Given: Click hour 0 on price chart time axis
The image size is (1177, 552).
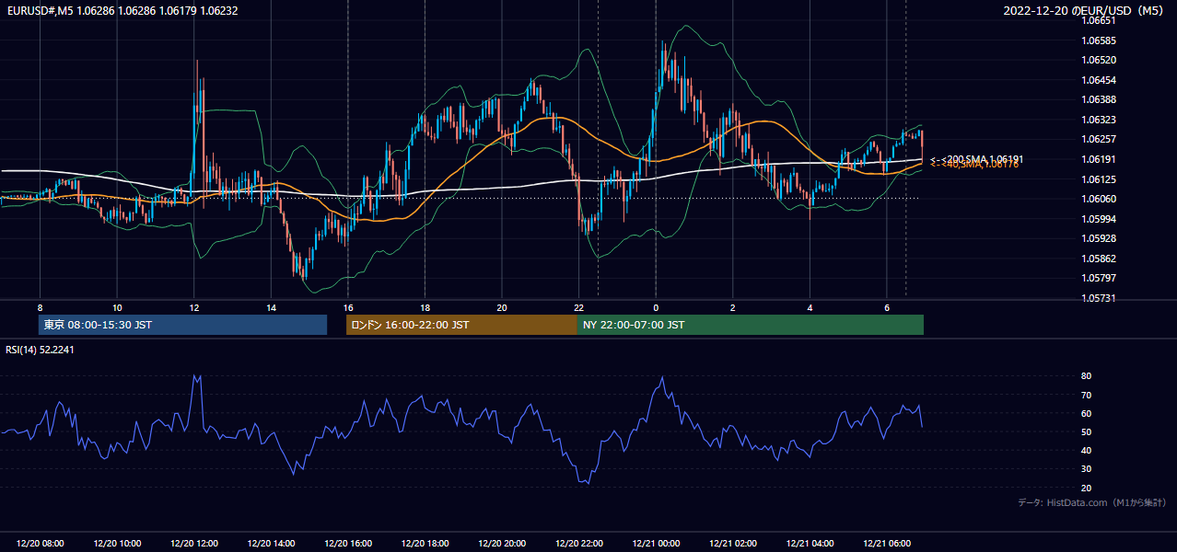Looking at the screenshot, I should (x=656, y=307).
